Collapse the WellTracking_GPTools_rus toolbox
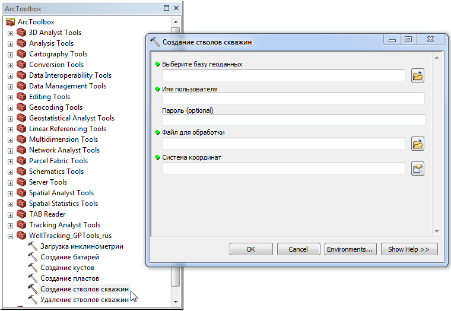 click(x=10, y=236)
